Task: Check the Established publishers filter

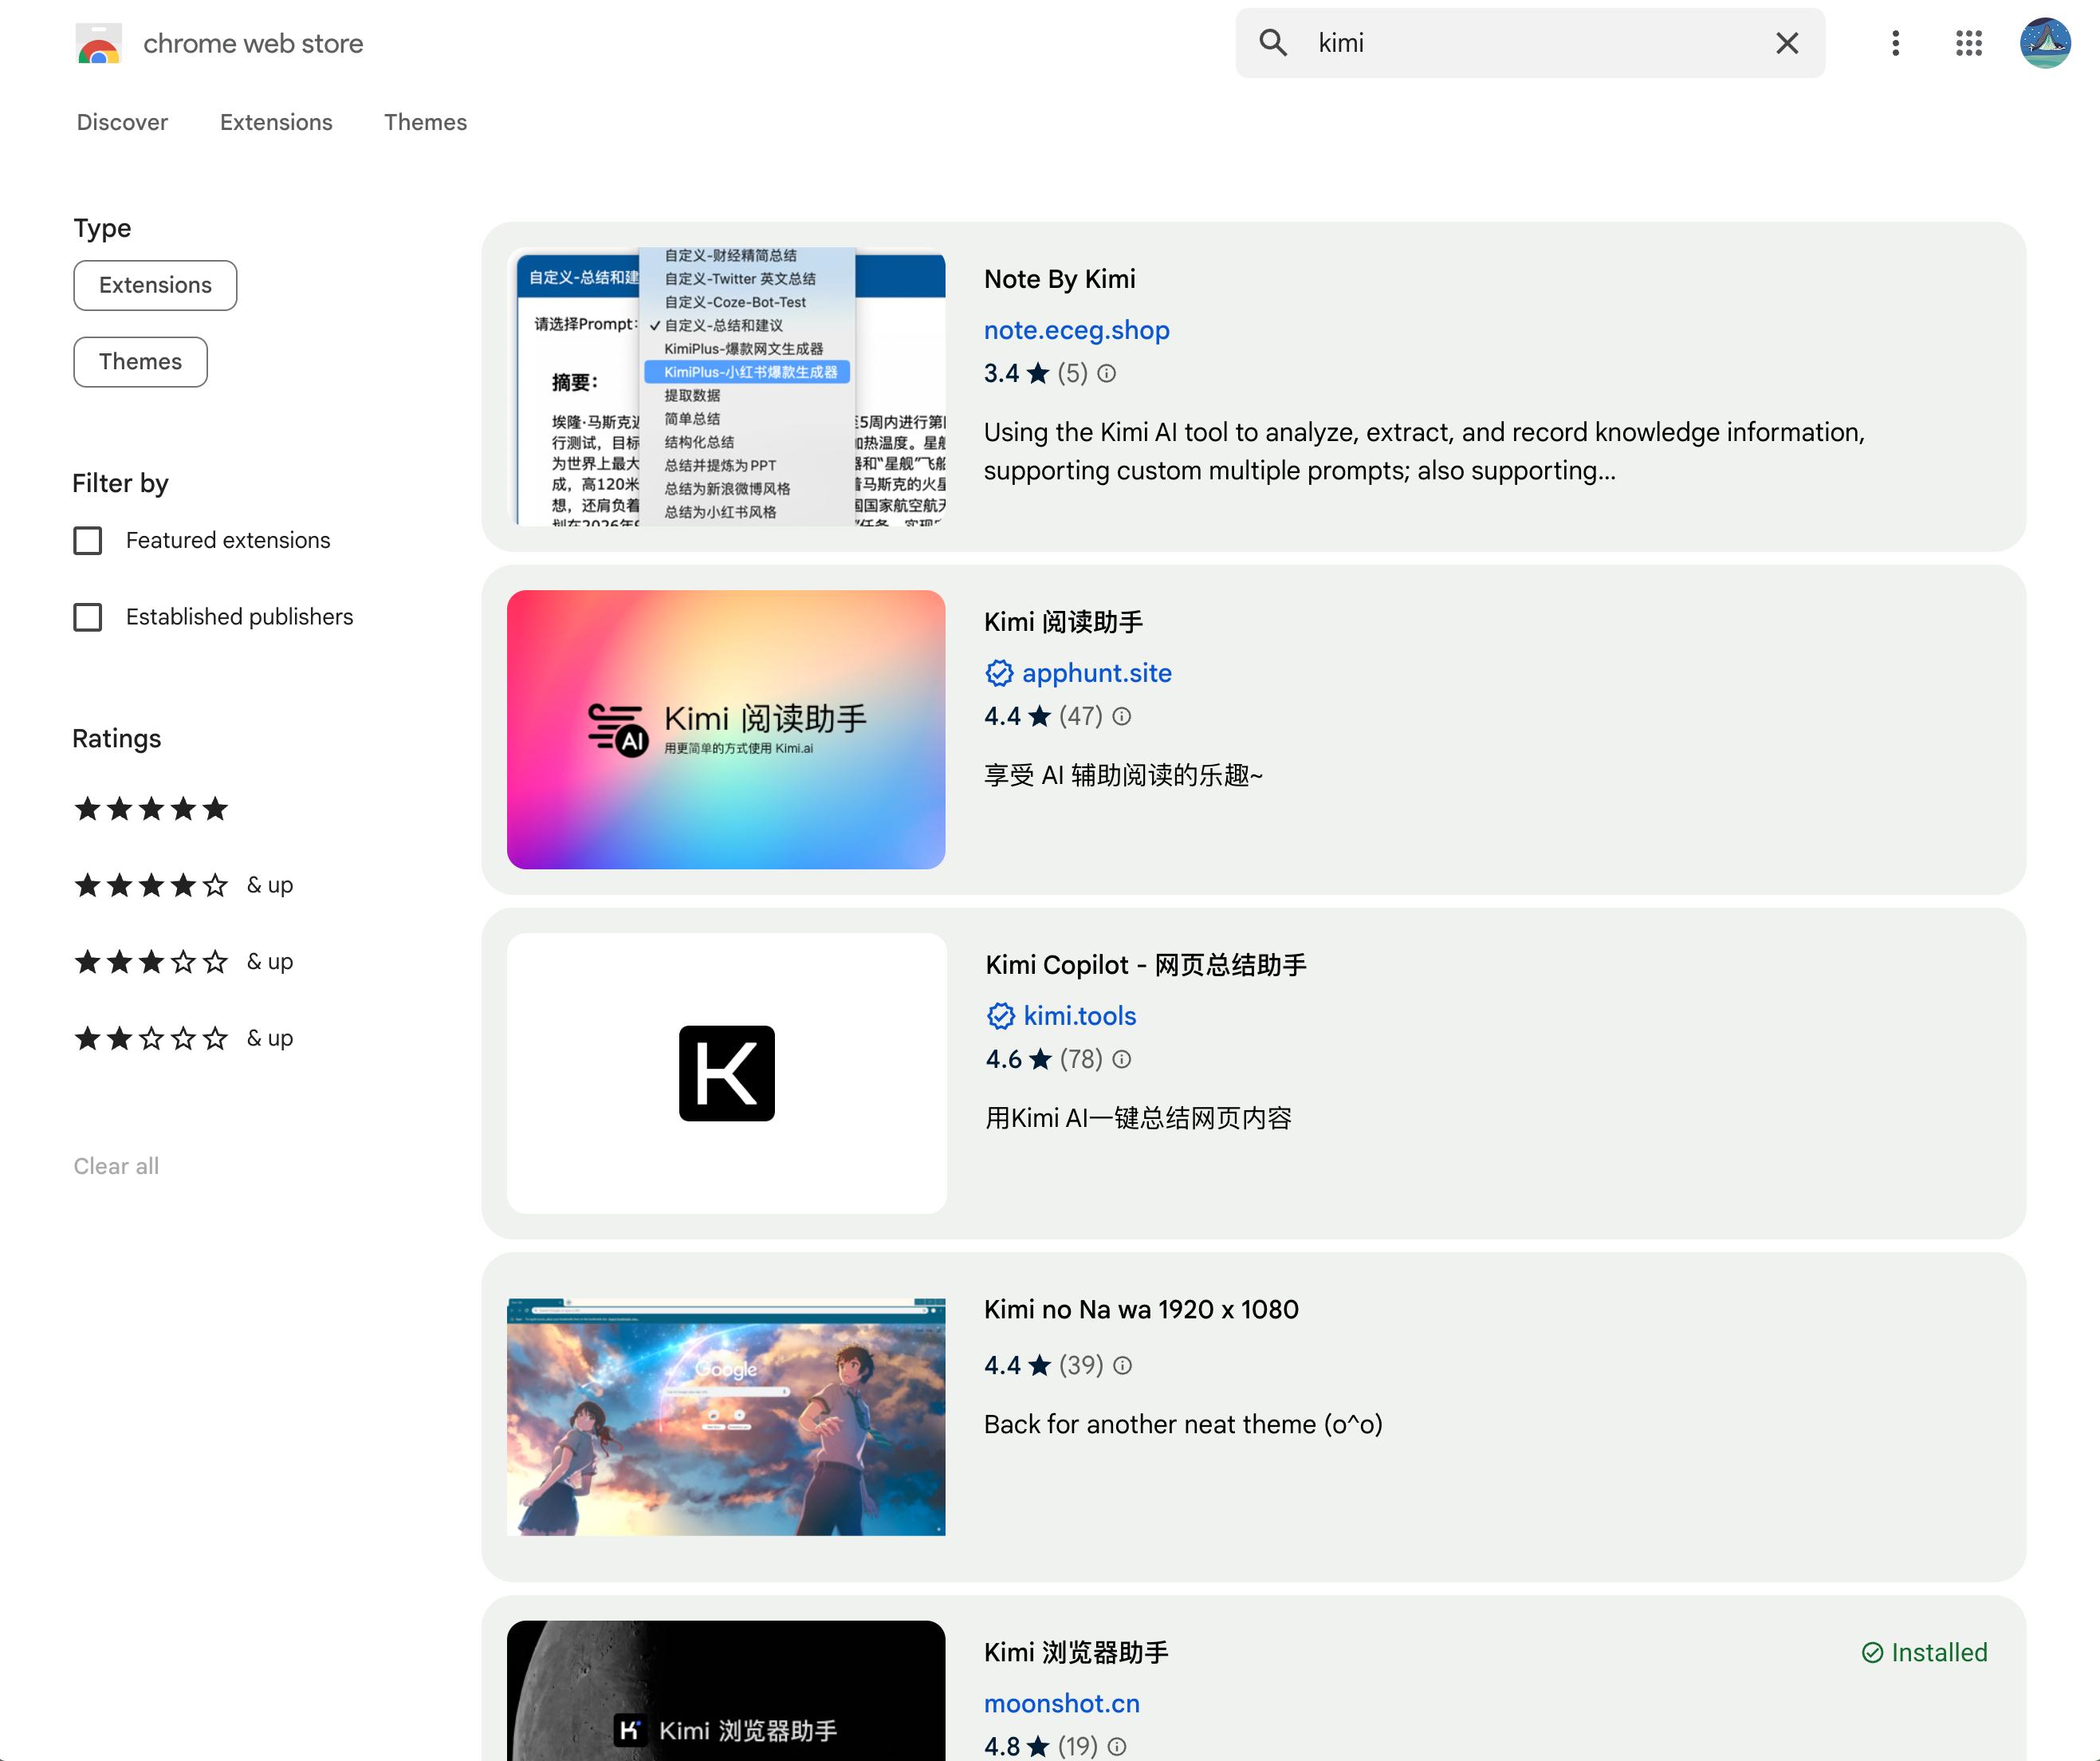Action: click(88, 617)
